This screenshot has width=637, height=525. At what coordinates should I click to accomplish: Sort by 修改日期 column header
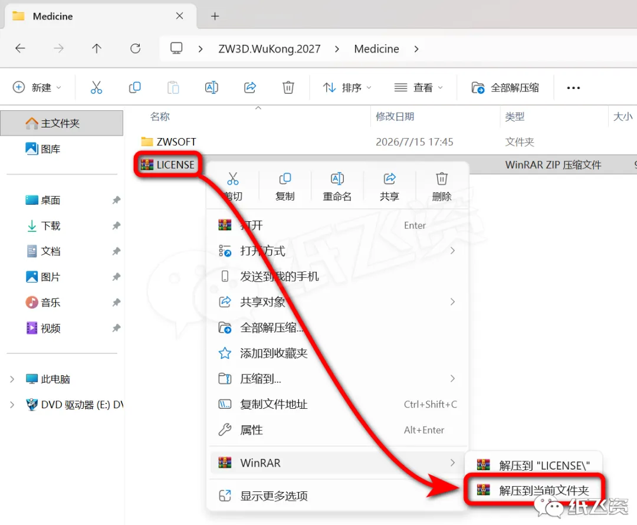tap(395, 117)
